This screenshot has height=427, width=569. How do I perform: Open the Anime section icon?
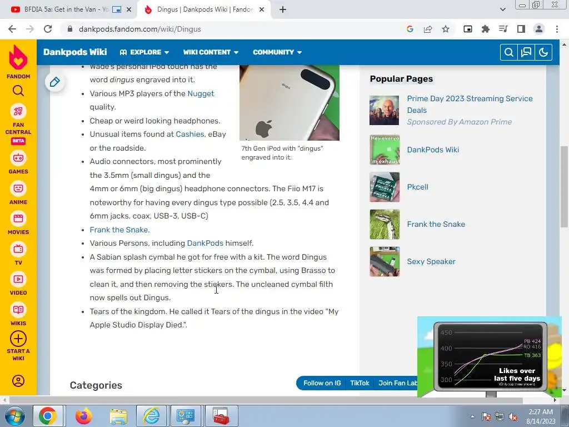click(x=18, y=188)
